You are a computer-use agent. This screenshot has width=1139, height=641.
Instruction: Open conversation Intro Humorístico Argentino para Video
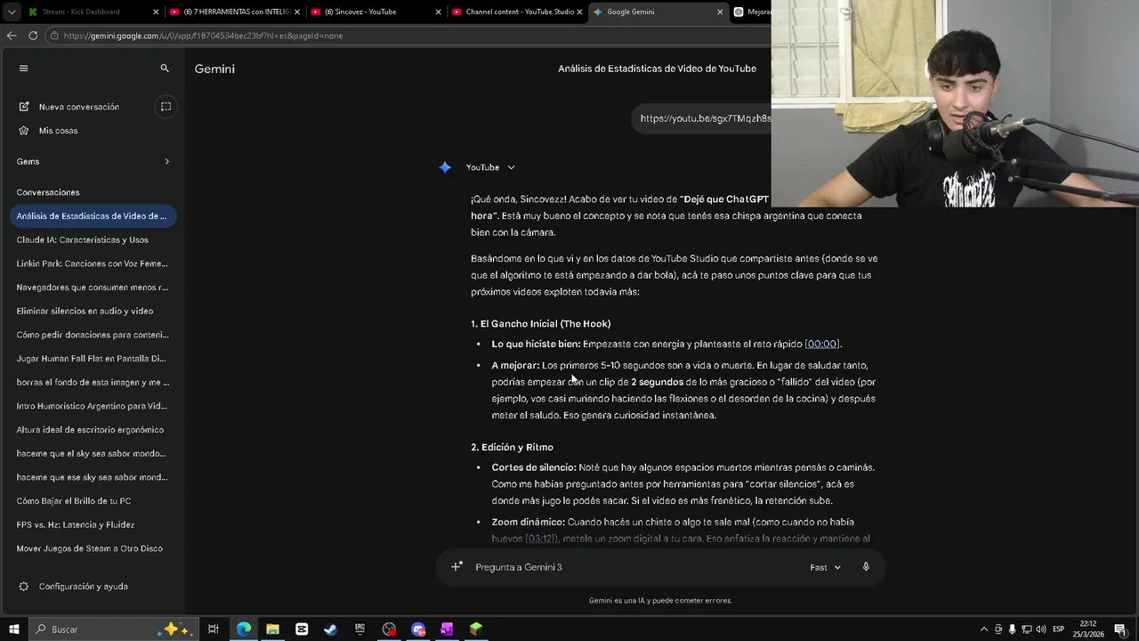(93, 406)
